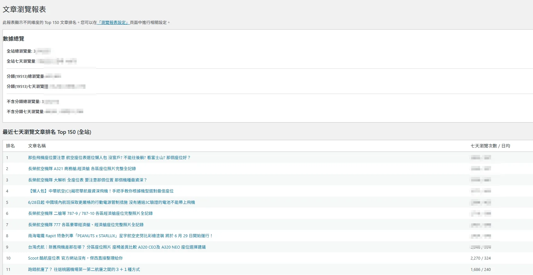Viewport: 533px width, 275px height.
Task: Select the value 2,270 / 324
Action: [481, 258]
